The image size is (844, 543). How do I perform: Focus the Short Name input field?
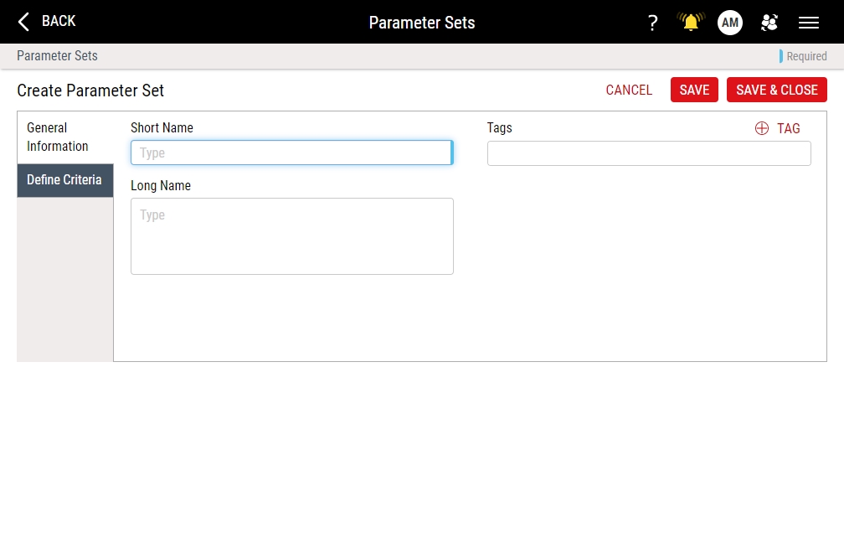coord(291,153)
